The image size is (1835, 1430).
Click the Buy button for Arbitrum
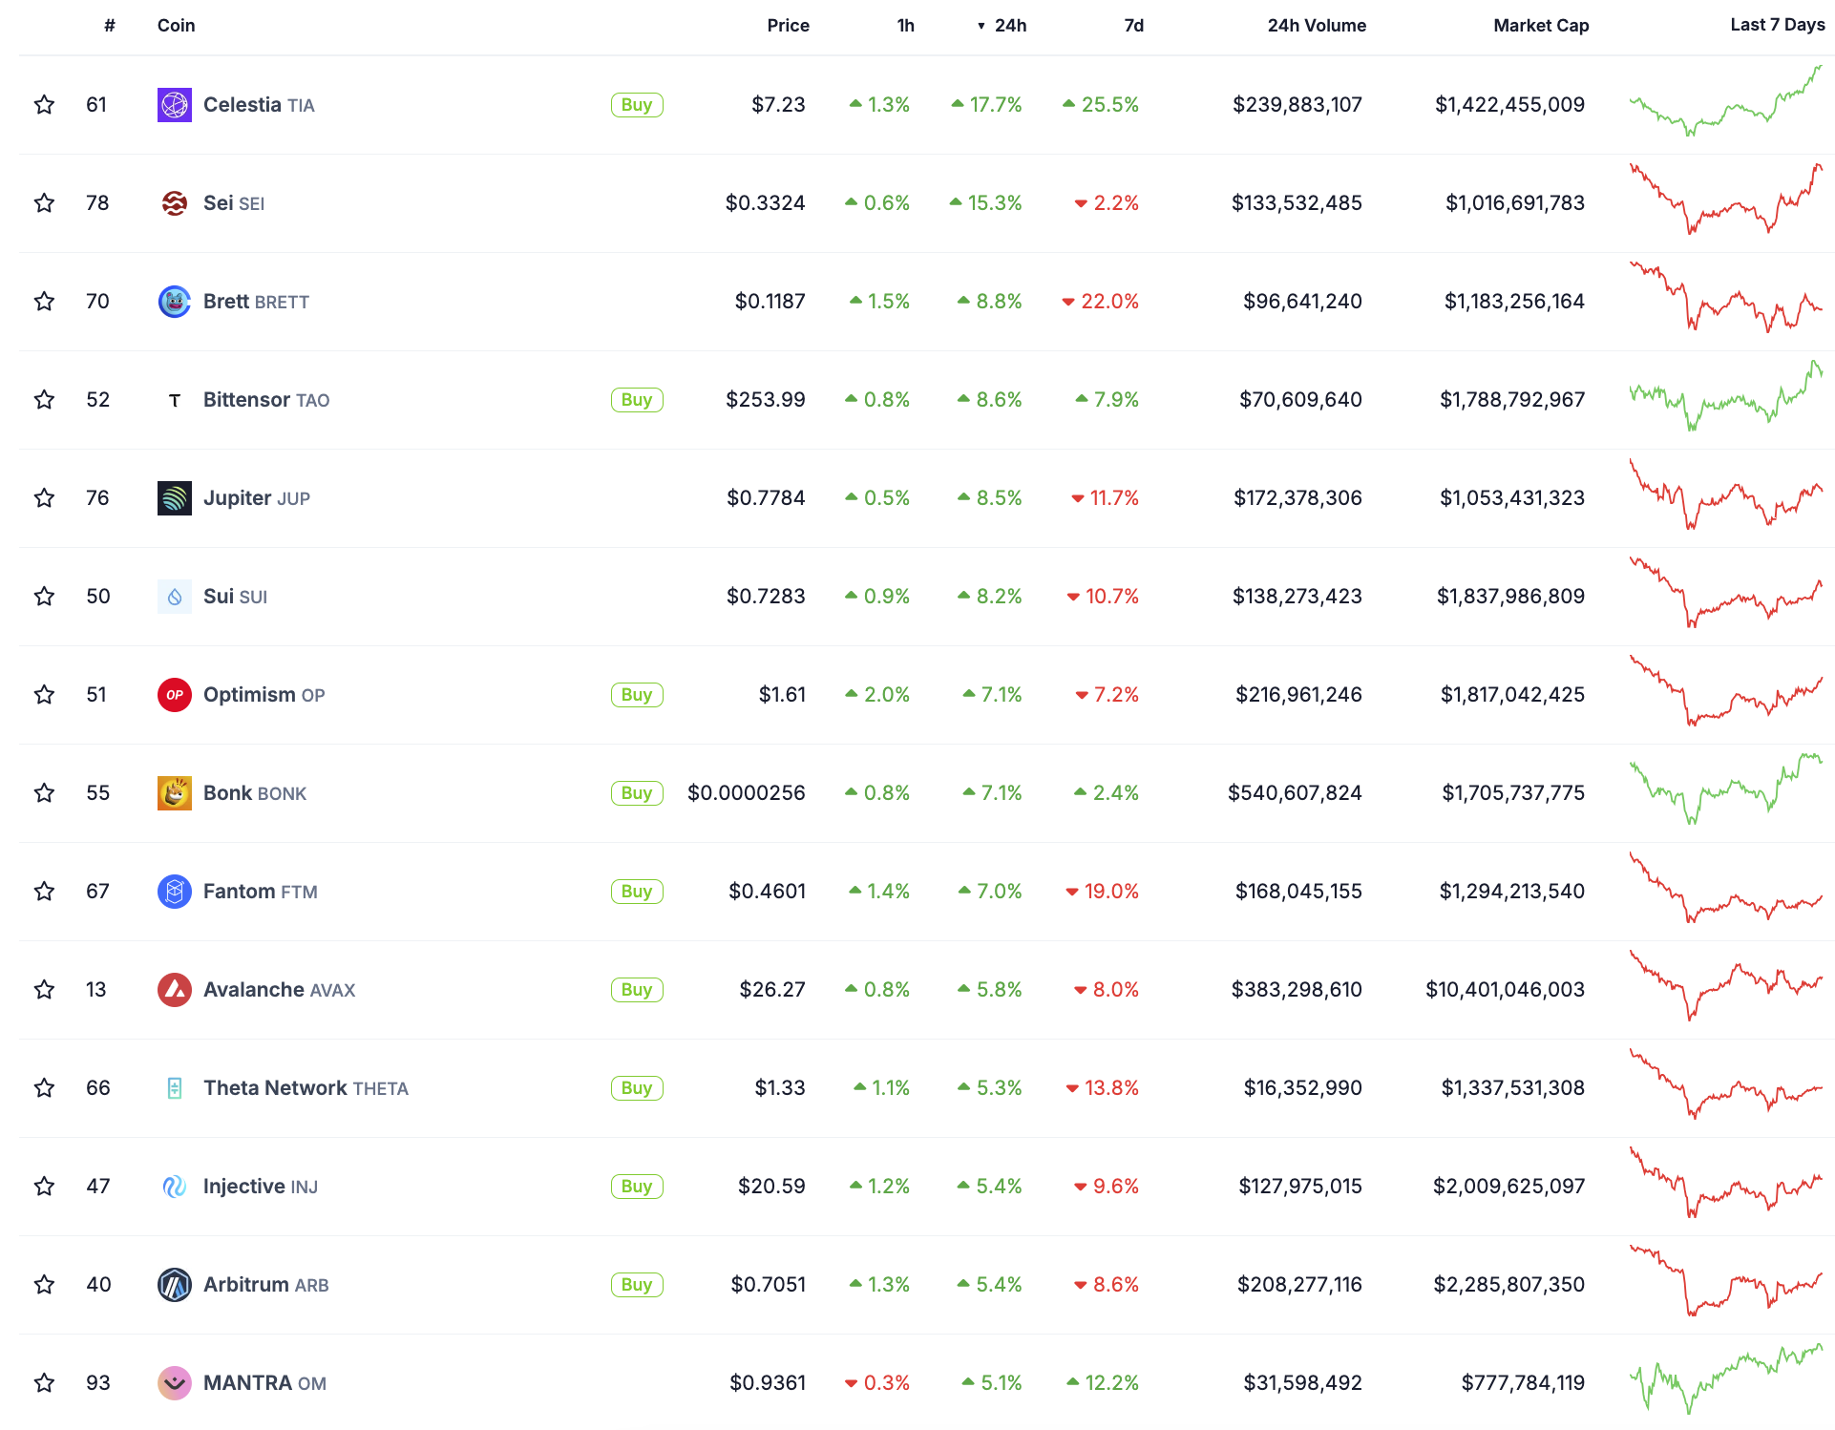637,1285
